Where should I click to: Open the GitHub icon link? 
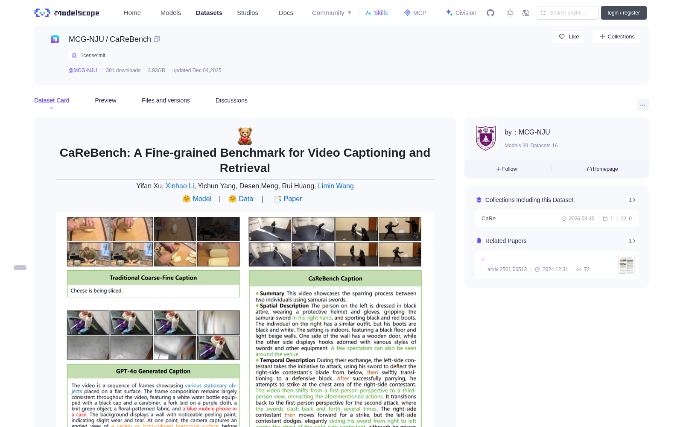490,13
